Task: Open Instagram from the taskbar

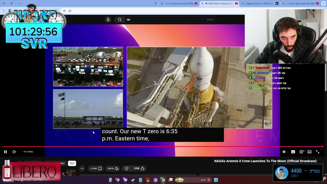Action: point(155,180)
